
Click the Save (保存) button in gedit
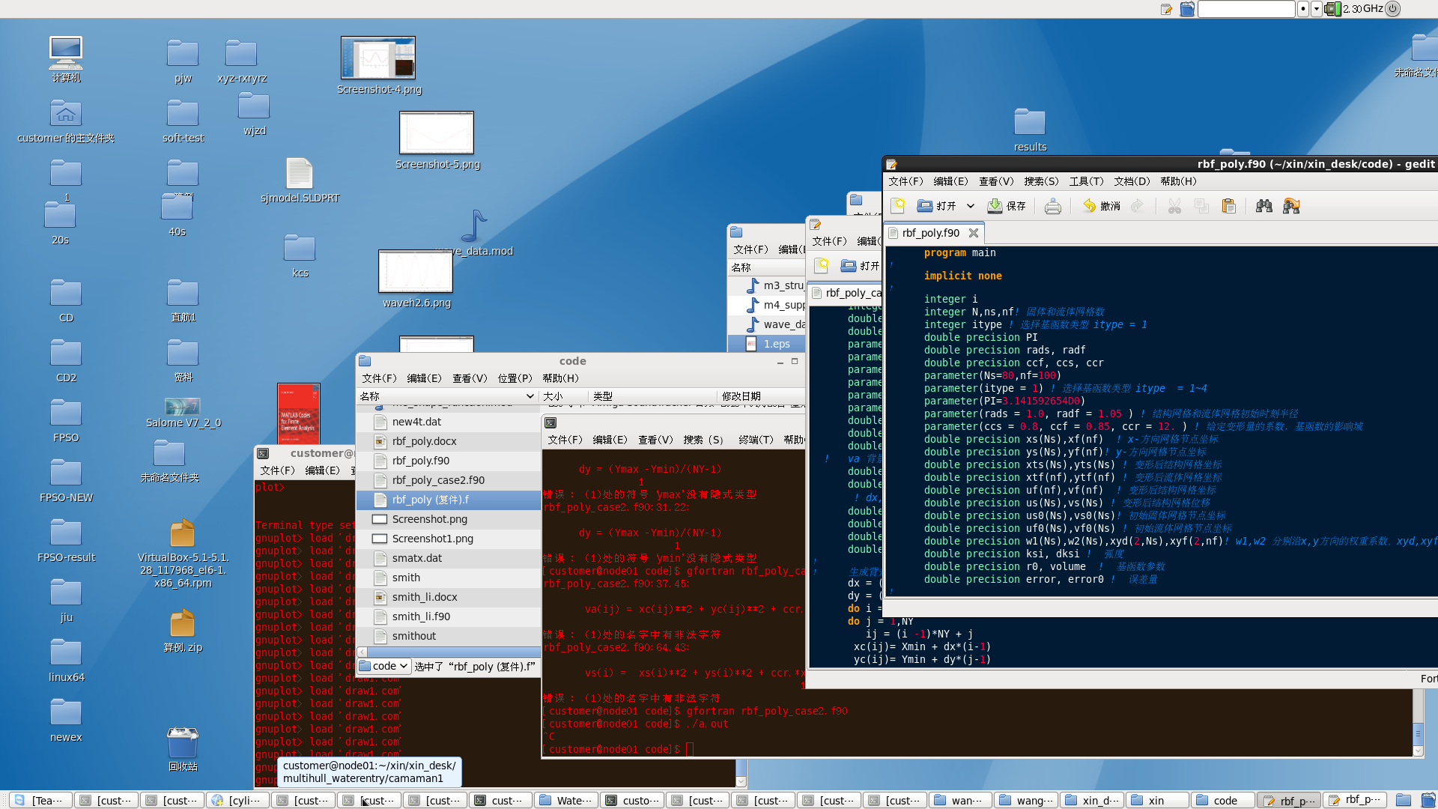(x=1007, y=206)
